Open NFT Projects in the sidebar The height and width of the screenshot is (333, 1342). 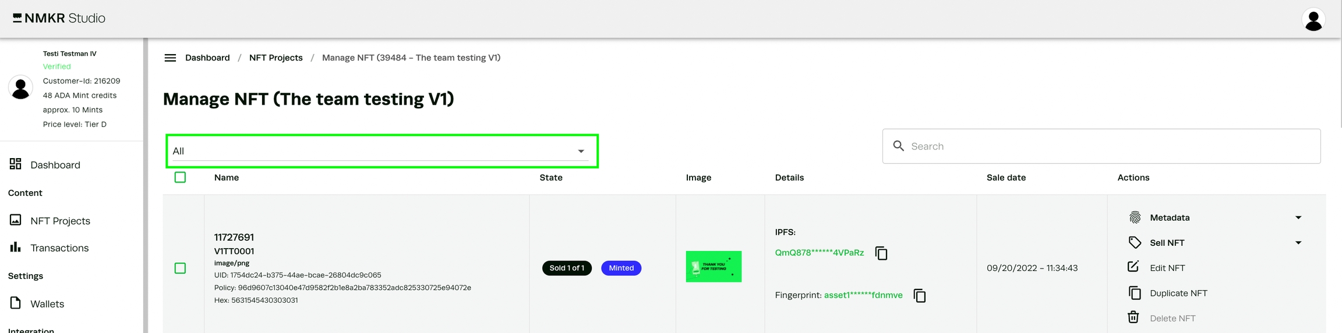click(60, 221)
